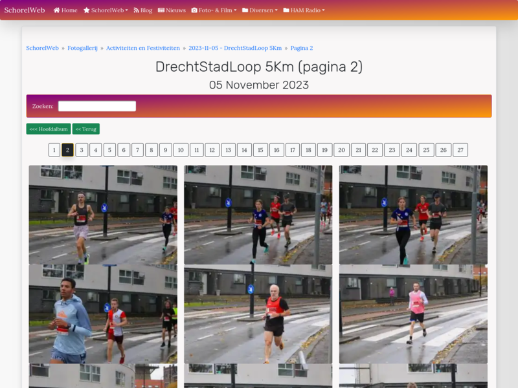
Task: Click the newspaper icon beside Nieuws
Action: tap(161, 10)
